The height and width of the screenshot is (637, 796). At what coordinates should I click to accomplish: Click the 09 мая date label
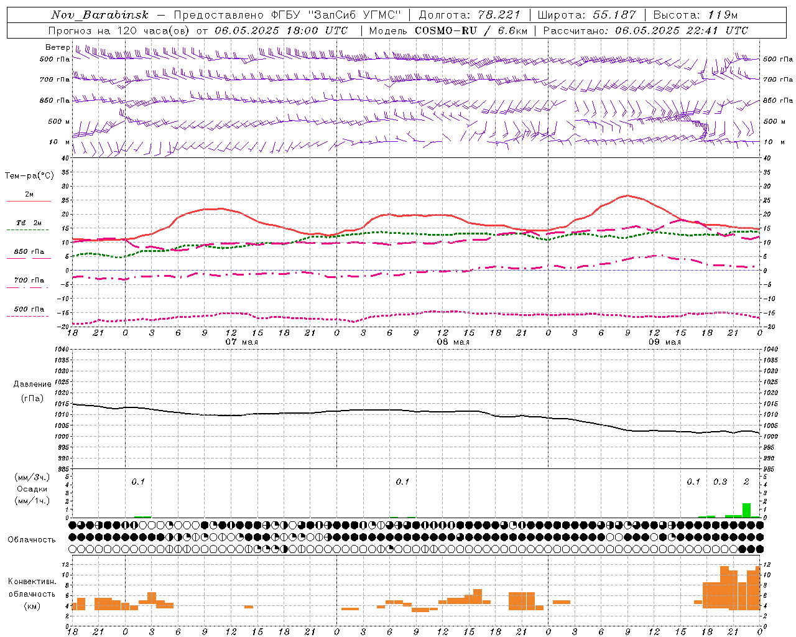coord(664,342)
